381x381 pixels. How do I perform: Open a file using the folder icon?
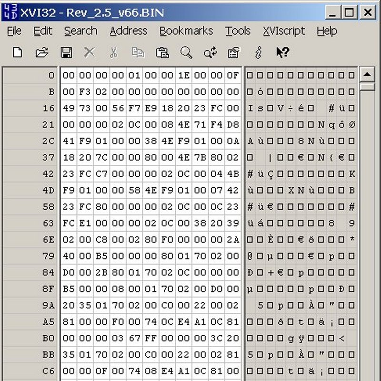tap(42, 52)
